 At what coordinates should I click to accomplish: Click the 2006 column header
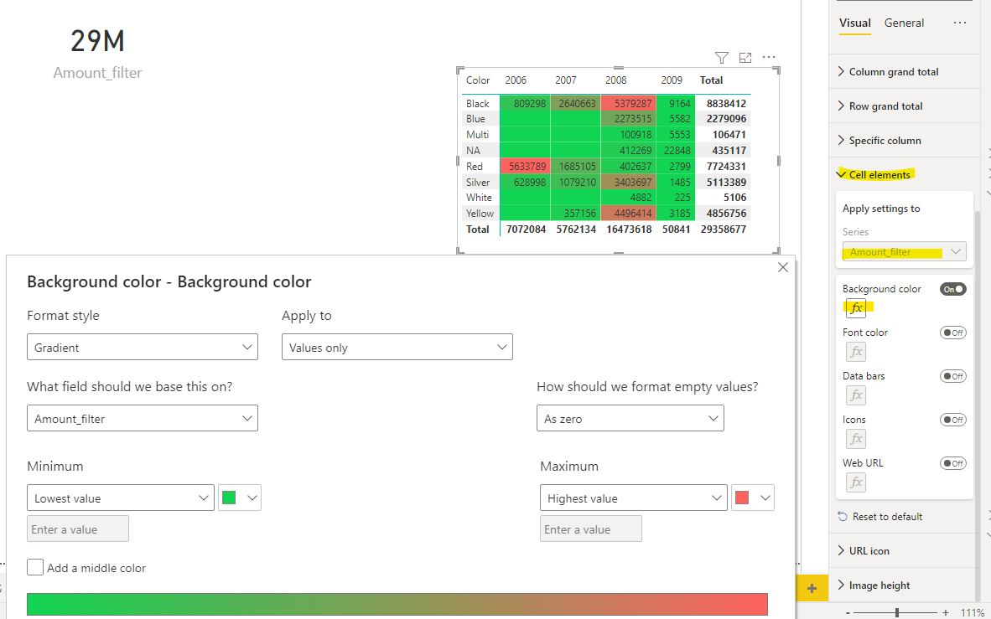coord(516,80)
